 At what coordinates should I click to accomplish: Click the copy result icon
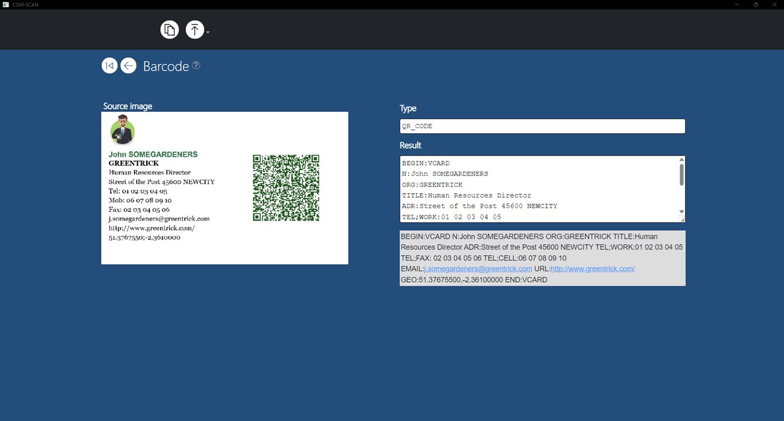[x=170, y=30]
